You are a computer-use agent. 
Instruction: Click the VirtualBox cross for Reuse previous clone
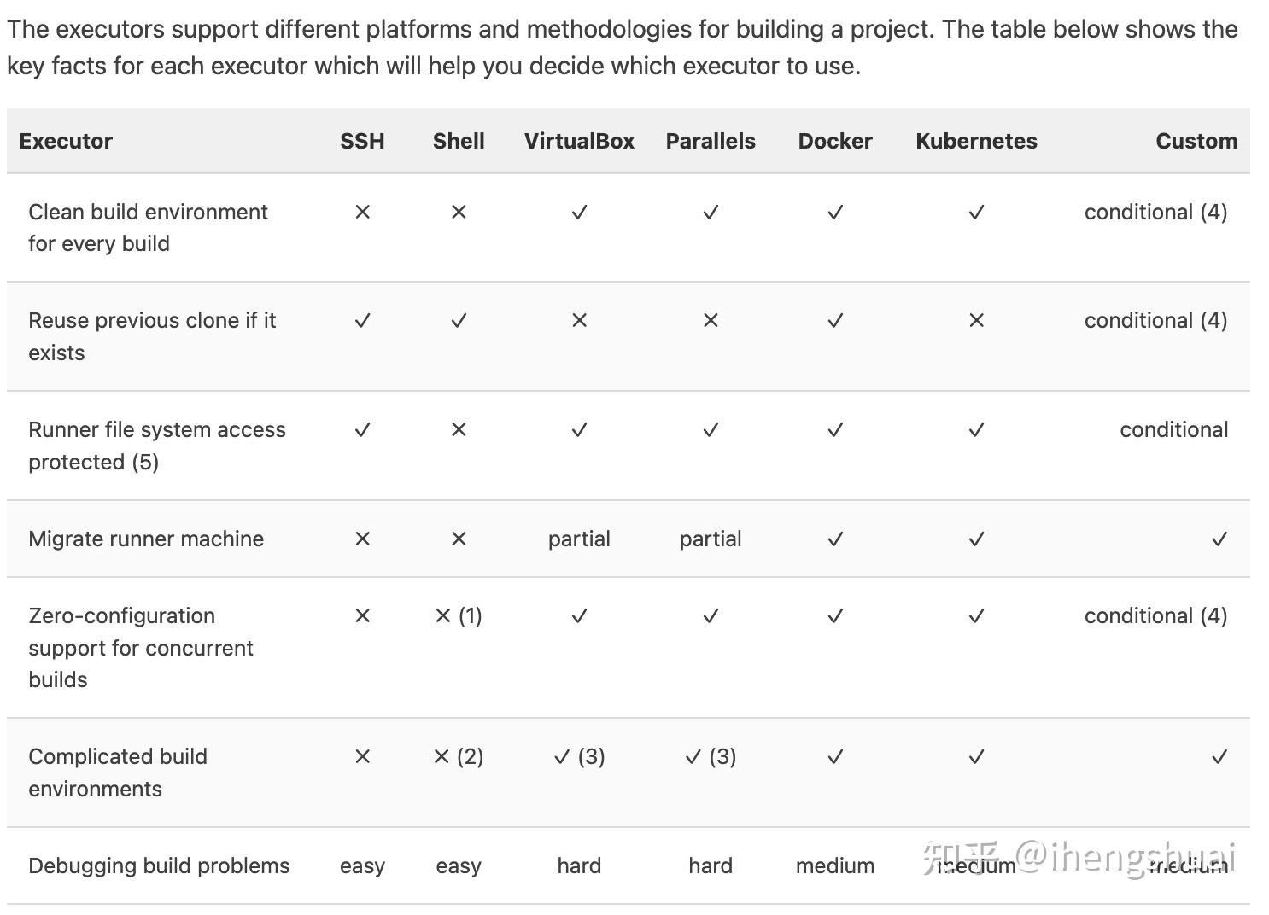pos(579,321)
